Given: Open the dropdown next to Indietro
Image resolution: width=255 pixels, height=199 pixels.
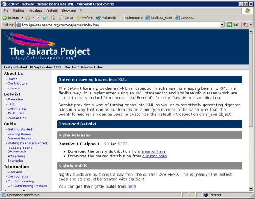Looking at the screenshot, I should 22,18.
